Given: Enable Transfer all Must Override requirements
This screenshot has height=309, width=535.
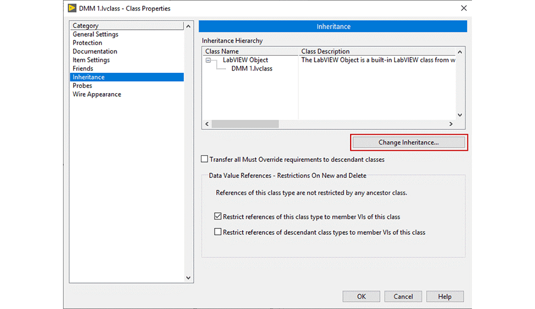Looking at the screenshot, I should tap(204, 160).
